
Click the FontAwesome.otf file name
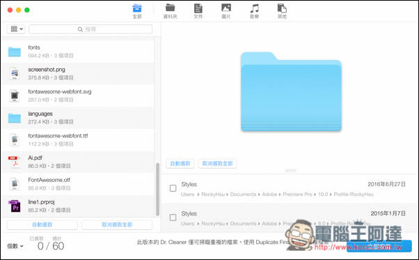[x=49, y=180]
